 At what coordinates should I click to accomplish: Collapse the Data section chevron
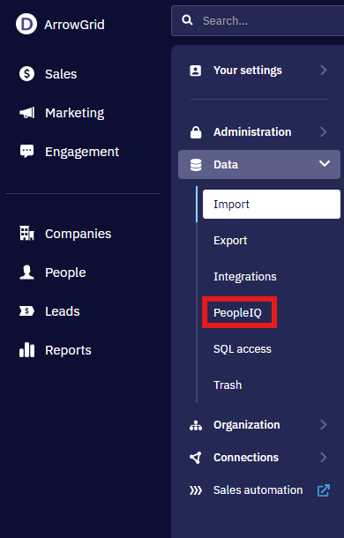tap(325, 164)
